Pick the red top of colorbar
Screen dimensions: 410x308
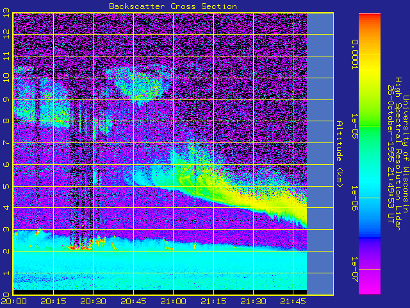click(x=370, y=16)
